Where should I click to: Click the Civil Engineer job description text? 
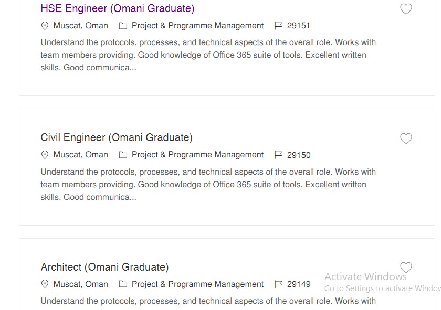pos(208,184)
